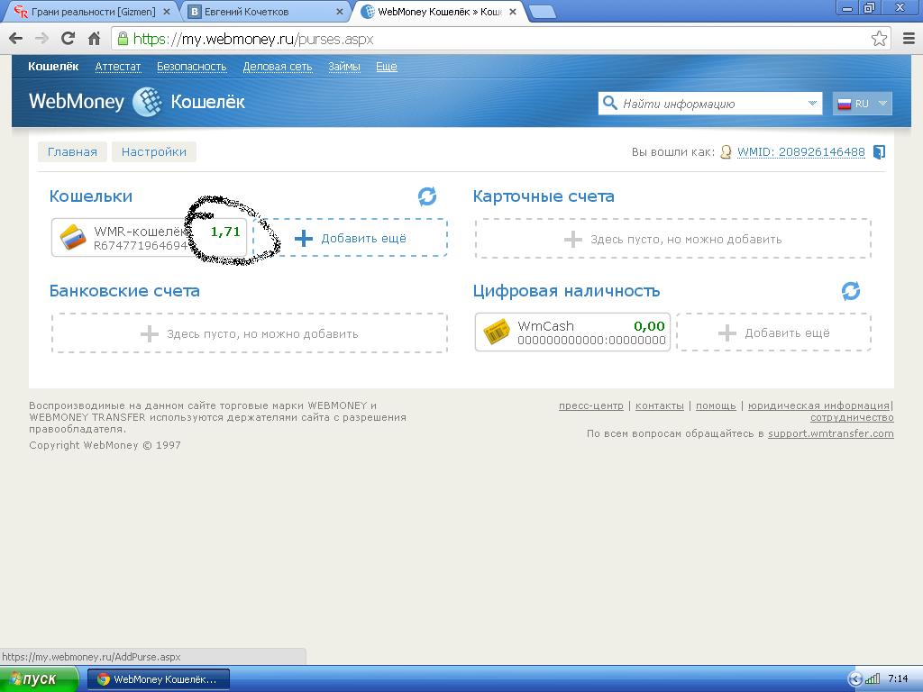Viewport: 923px width, 692px height.
Task: Open Chrome hamburger menu
Action: [x=909, y=39]
